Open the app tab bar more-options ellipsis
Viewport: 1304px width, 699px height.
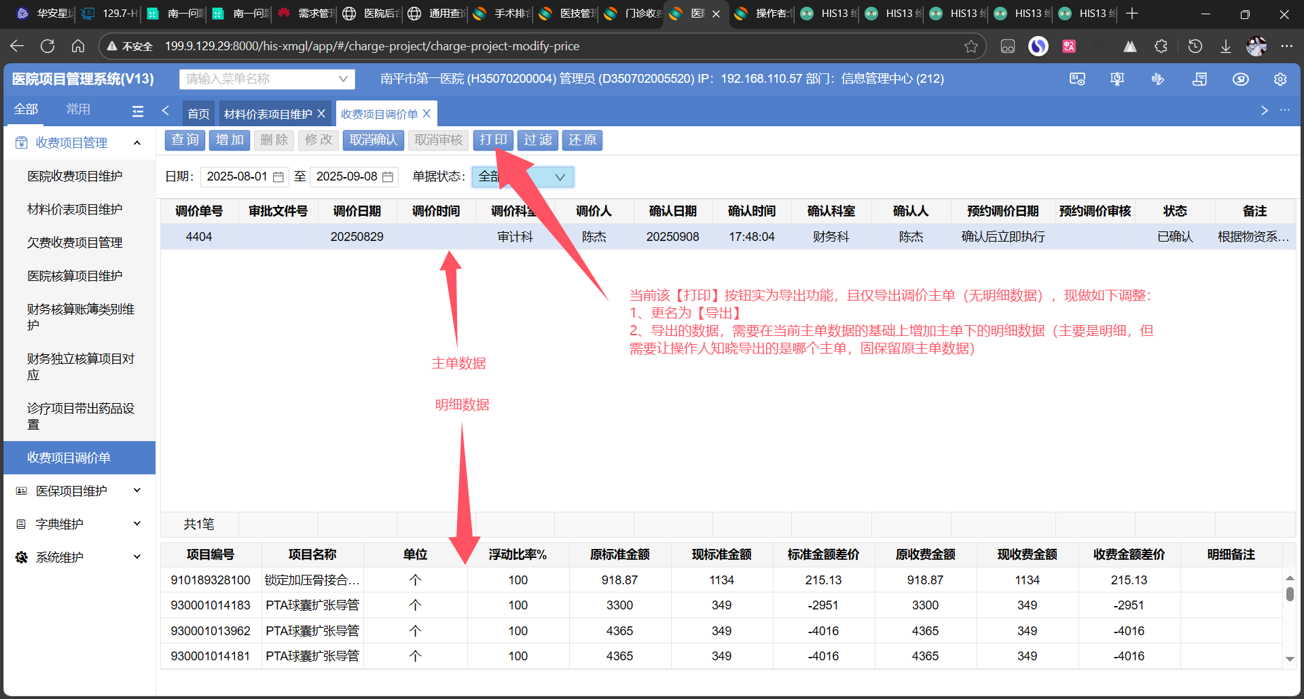click(x=1285, y=110)
